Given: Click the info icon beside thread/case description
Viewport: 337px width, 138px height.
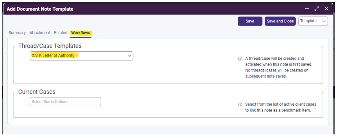Looking at the screenshot, I should (240, 59).
